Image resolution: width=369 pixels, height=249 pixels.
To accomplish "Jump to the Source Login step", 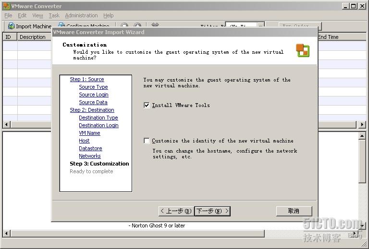I will click(x=94, y=95).
